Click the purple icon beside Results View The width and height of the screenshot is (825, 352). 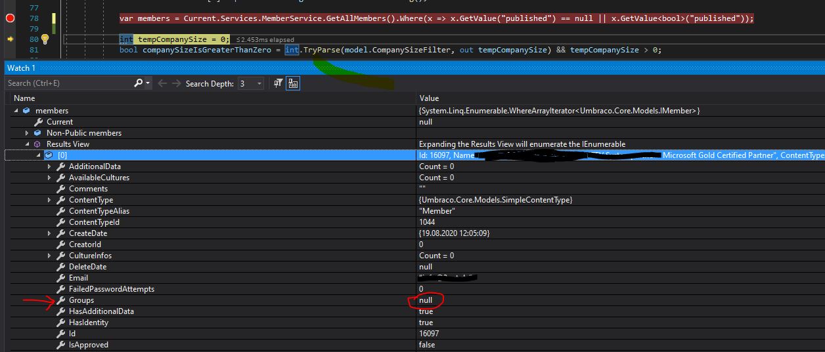(38, 144)
